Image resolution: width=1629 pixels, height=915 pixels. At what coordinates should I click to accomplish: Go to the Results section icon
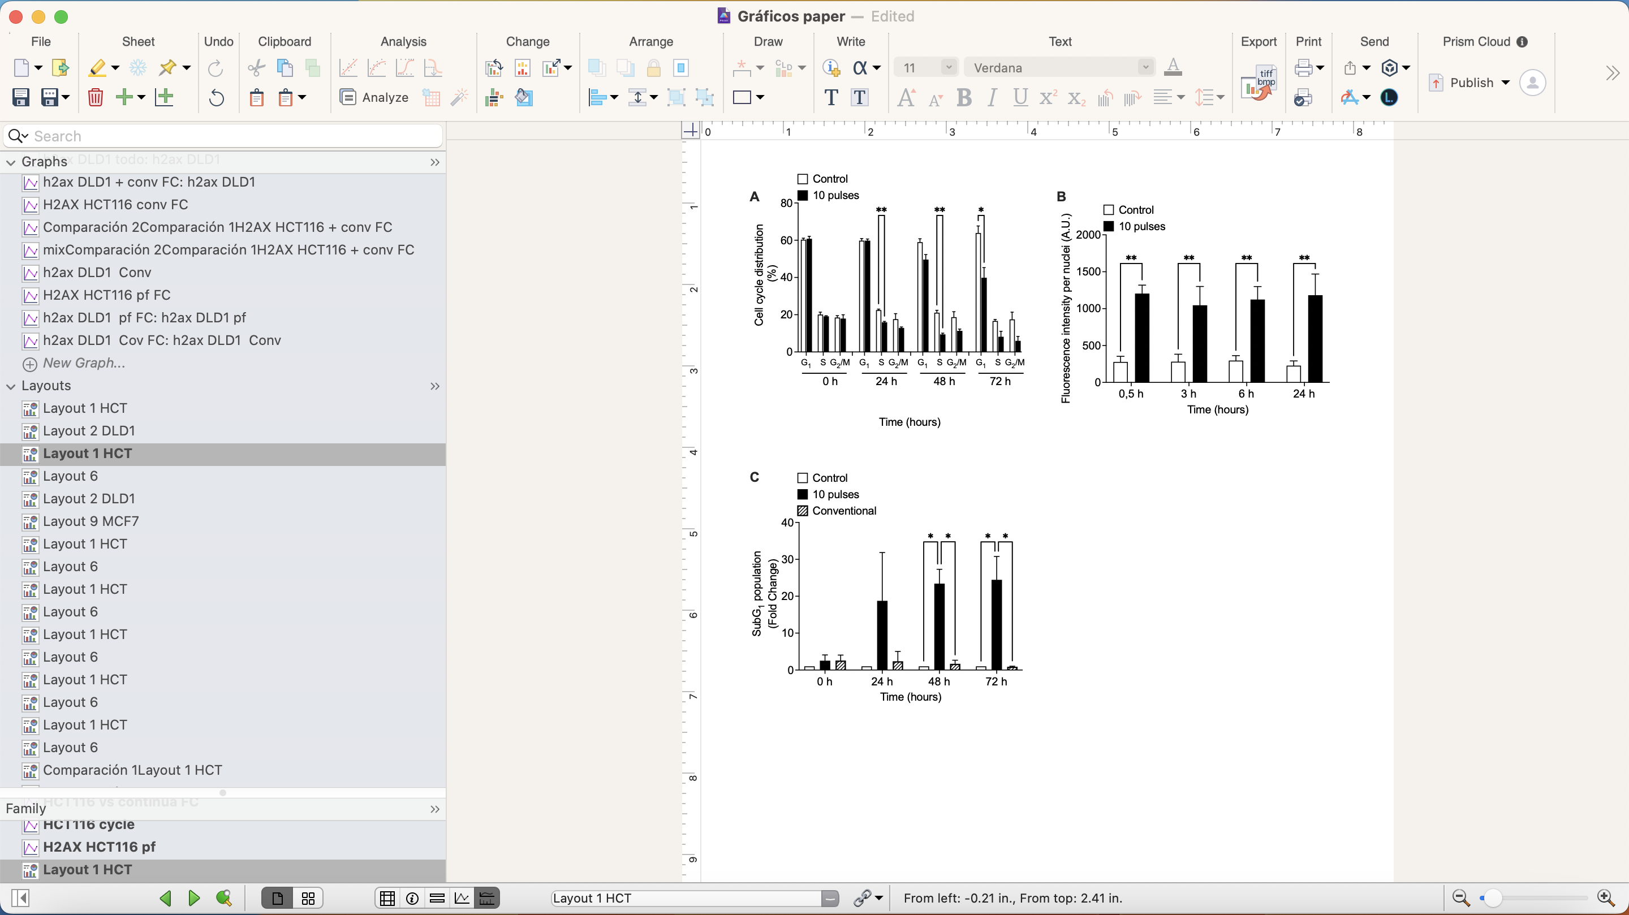pyautogui.click(x=437, y=898)
